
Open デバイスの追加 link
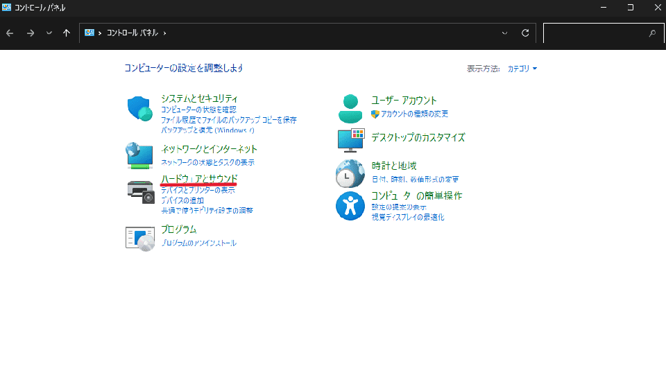182,200
